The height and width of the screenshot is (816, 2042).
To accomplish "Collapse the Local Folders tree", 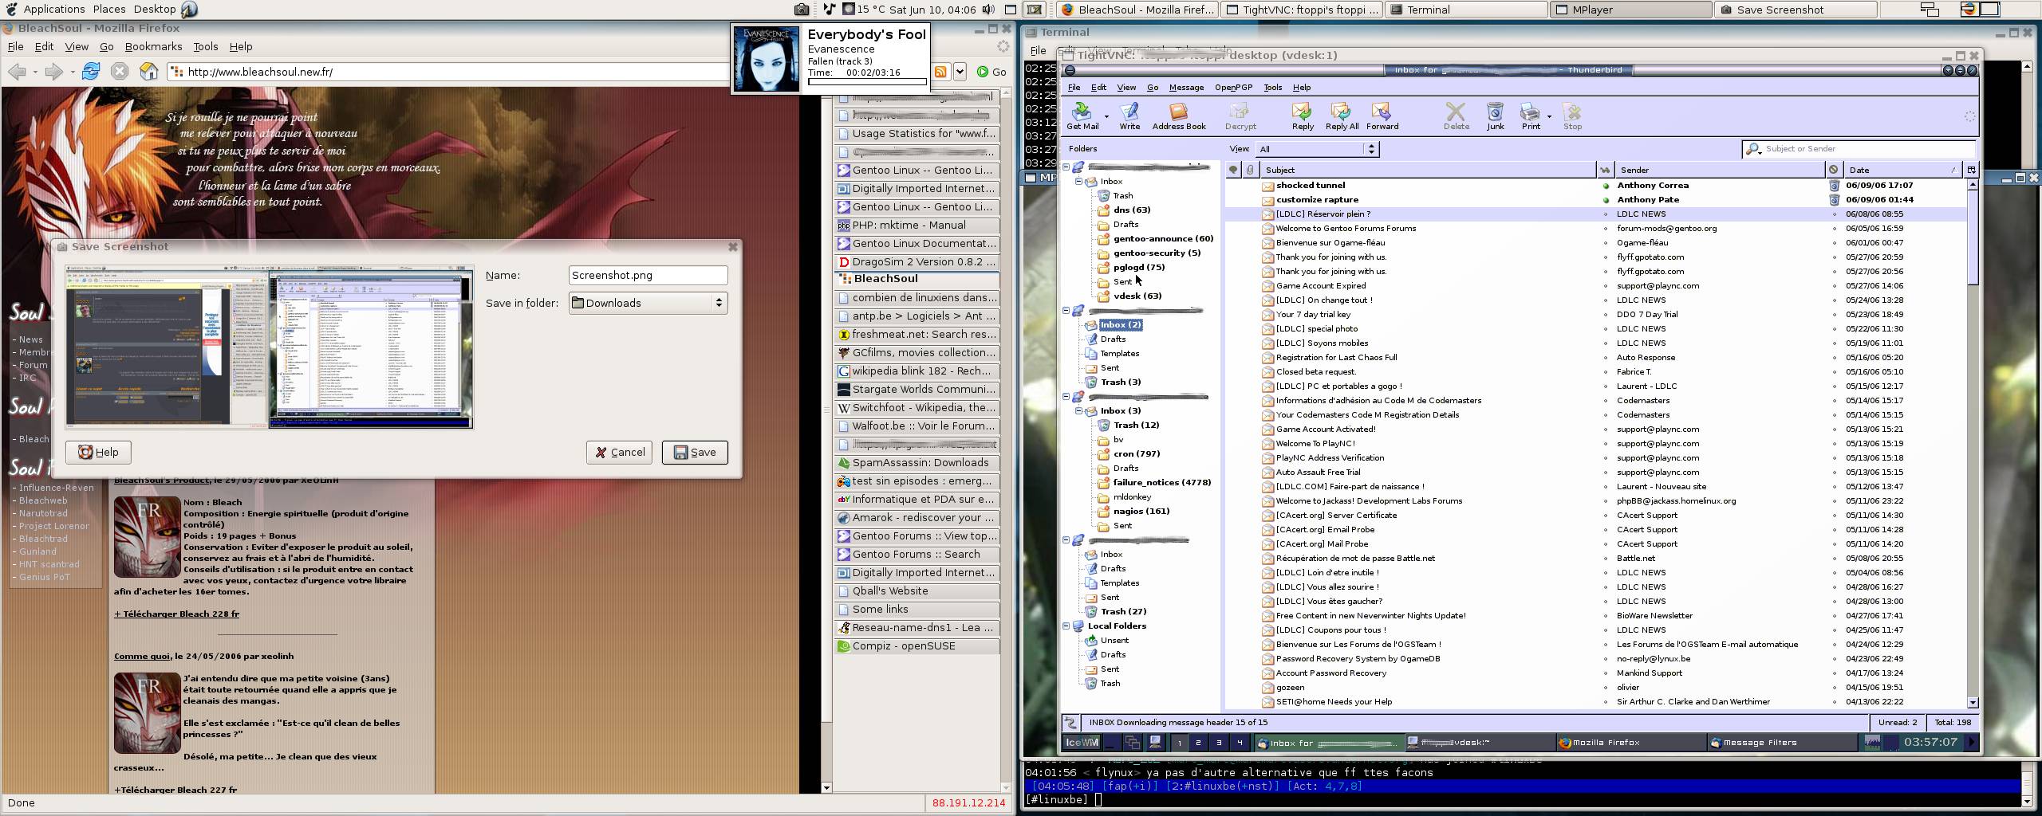I will point(1066,626).
